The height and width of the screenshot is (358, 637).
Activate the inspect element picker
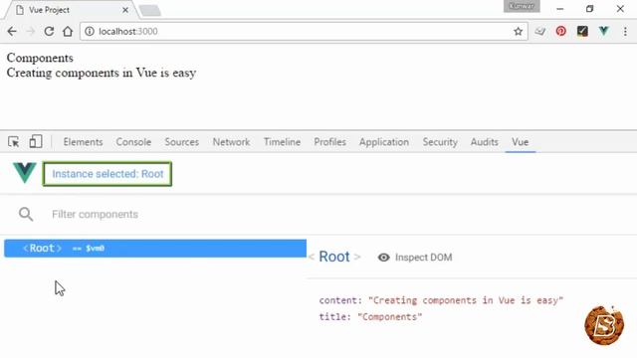(x=13, y=141)
